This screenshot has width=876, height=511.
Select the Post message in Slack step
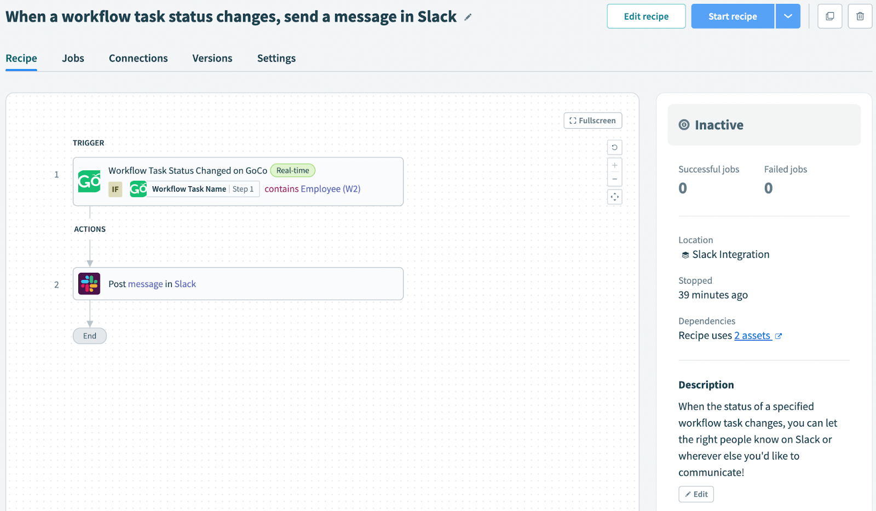pos(238,284)
